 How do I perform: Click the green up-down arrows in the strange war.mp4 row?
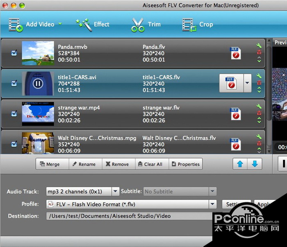259,120
